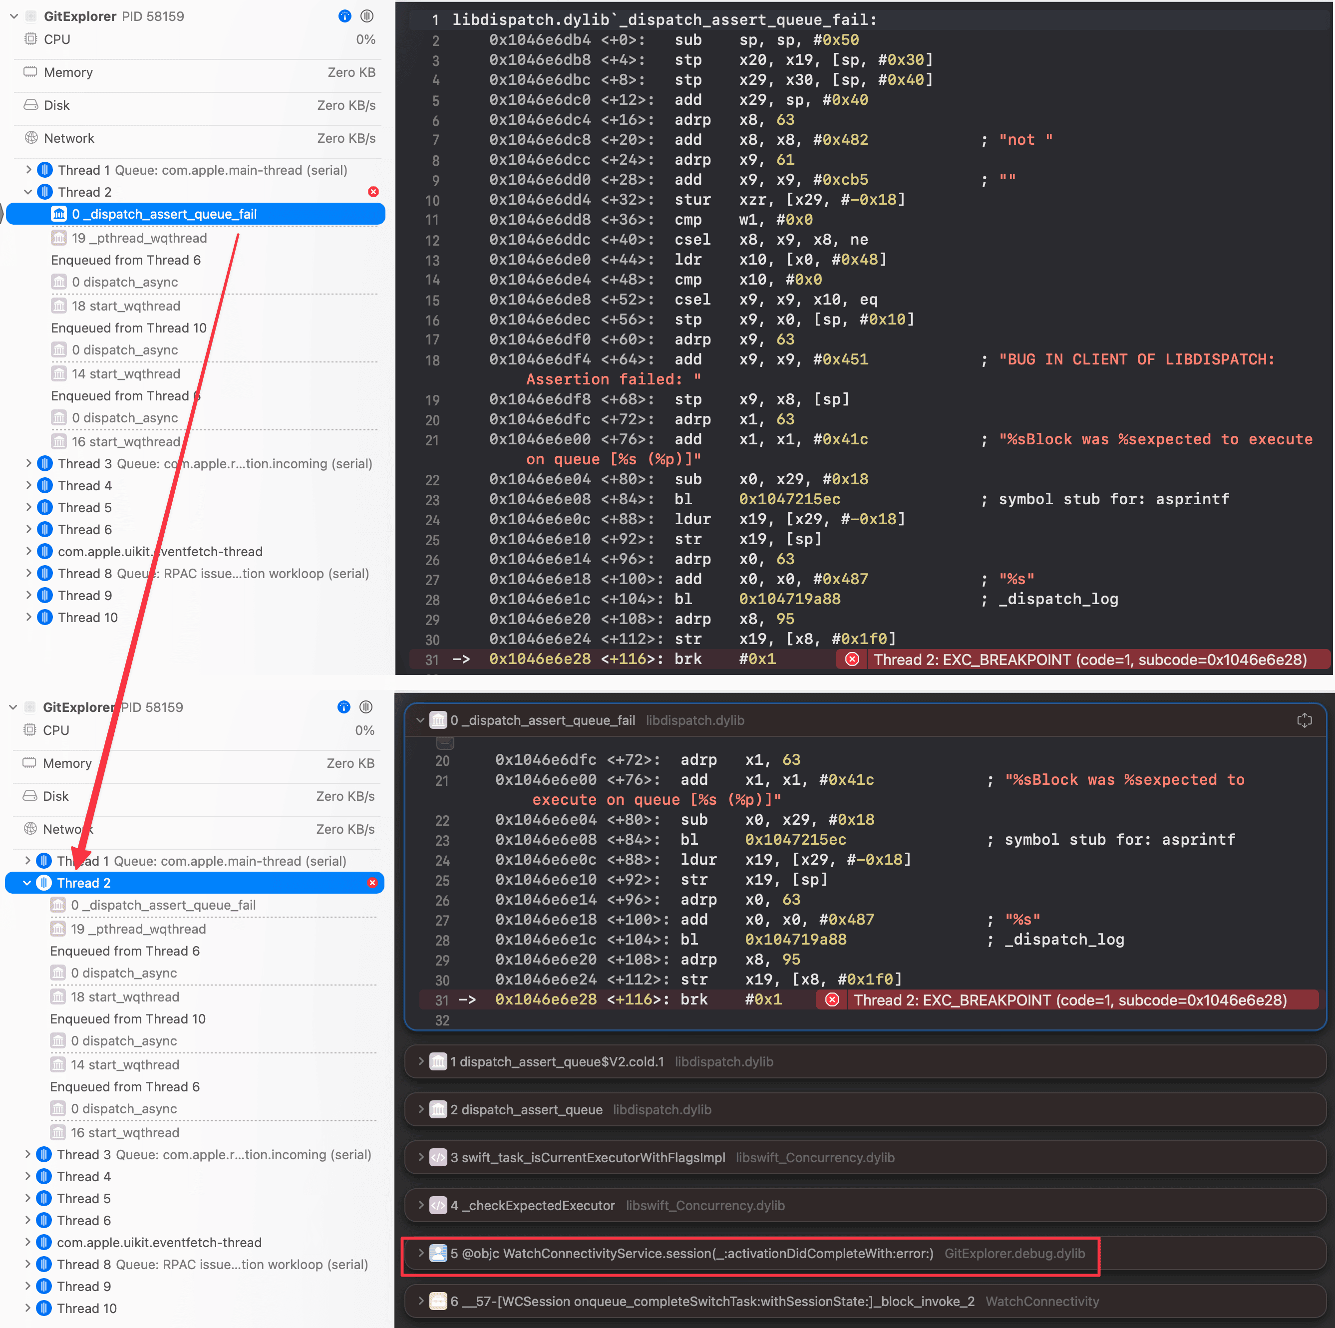Click the red error badge on upper Thread 2 row
The height and width of the screenshot is (1328, 1335).
pyautogui.click(x=373, y=192)
